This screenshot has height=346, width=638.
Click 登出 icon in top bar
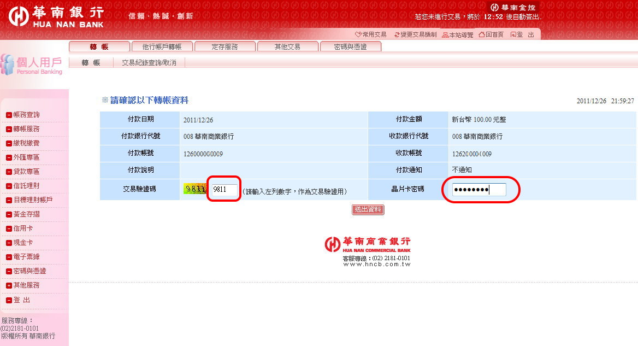[x=513, y=34]
